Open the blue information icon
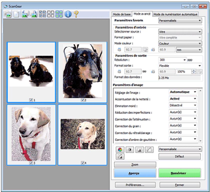 (68, 14)
